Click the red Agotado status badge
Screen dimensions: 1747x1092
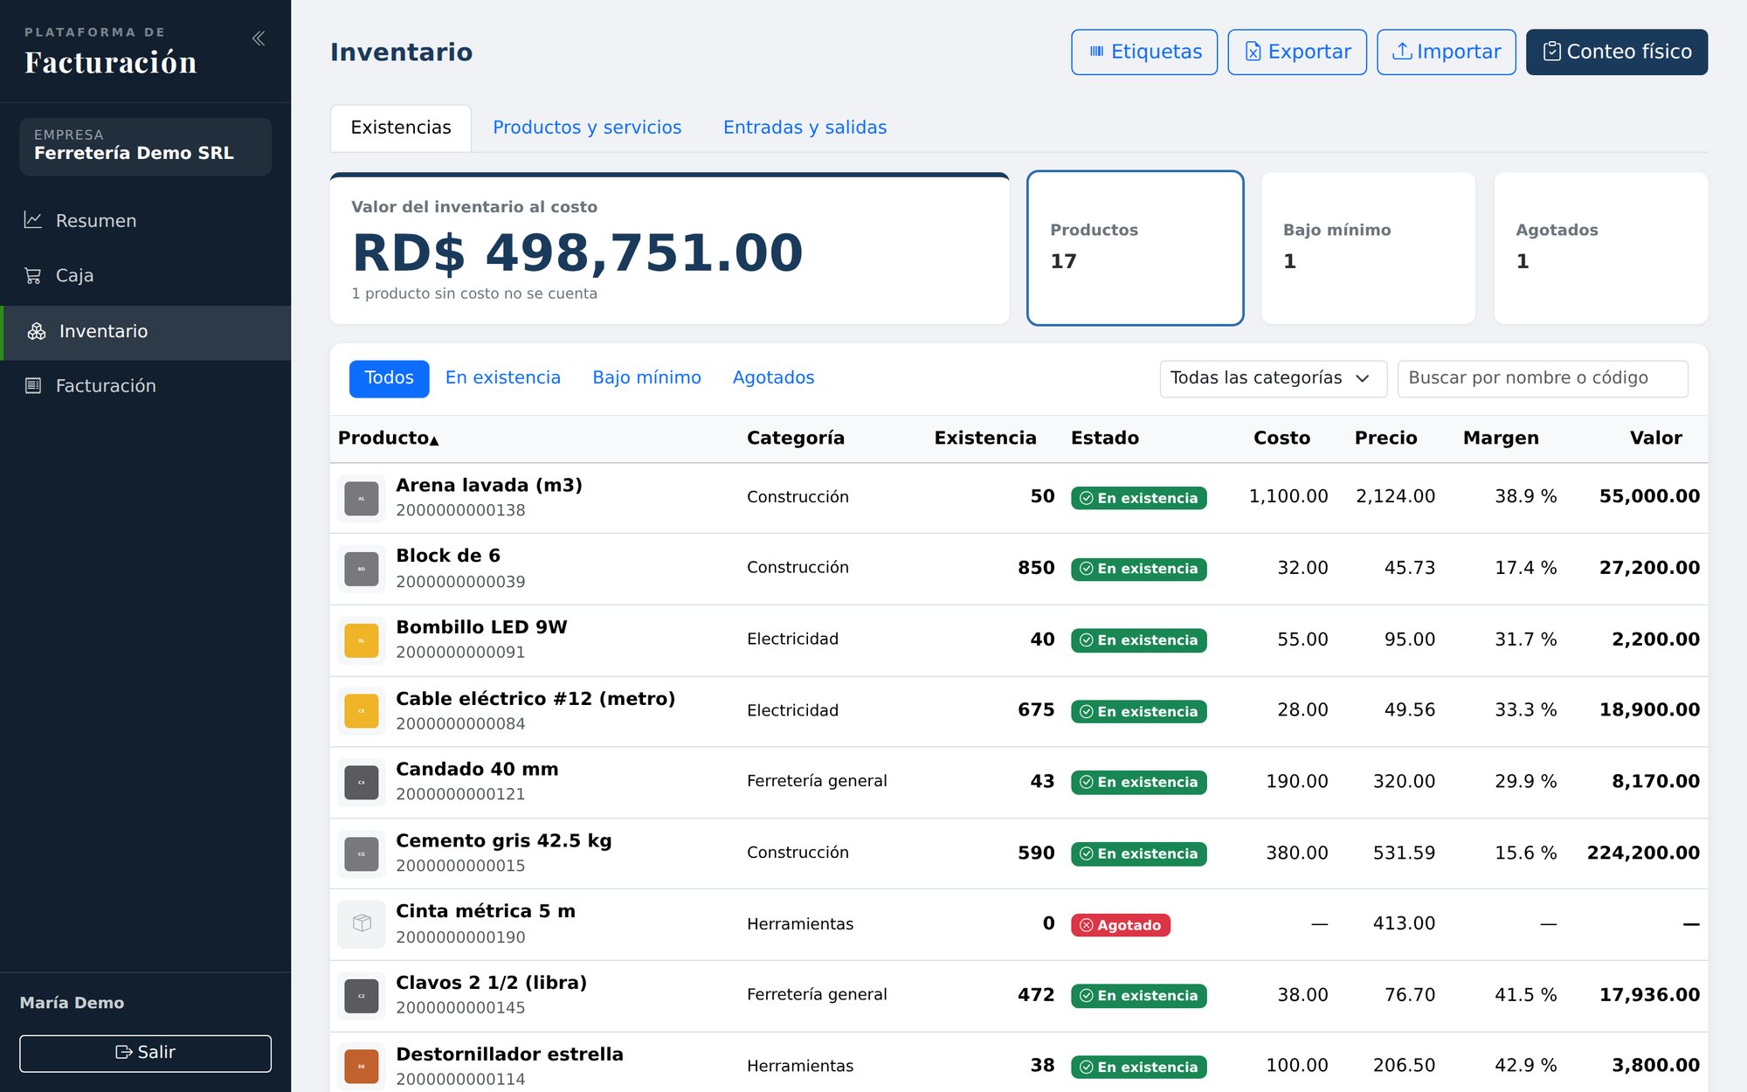[x=1120, y=925]
